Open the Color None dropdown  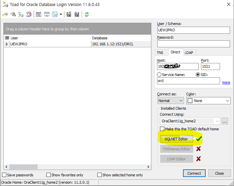[x=208, y=101]
